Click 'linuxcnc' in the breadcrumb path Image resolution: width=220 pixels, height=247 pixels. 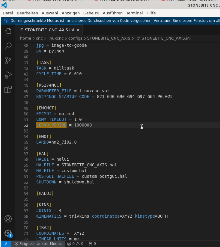pyautogui.click(x=55, y=38)
